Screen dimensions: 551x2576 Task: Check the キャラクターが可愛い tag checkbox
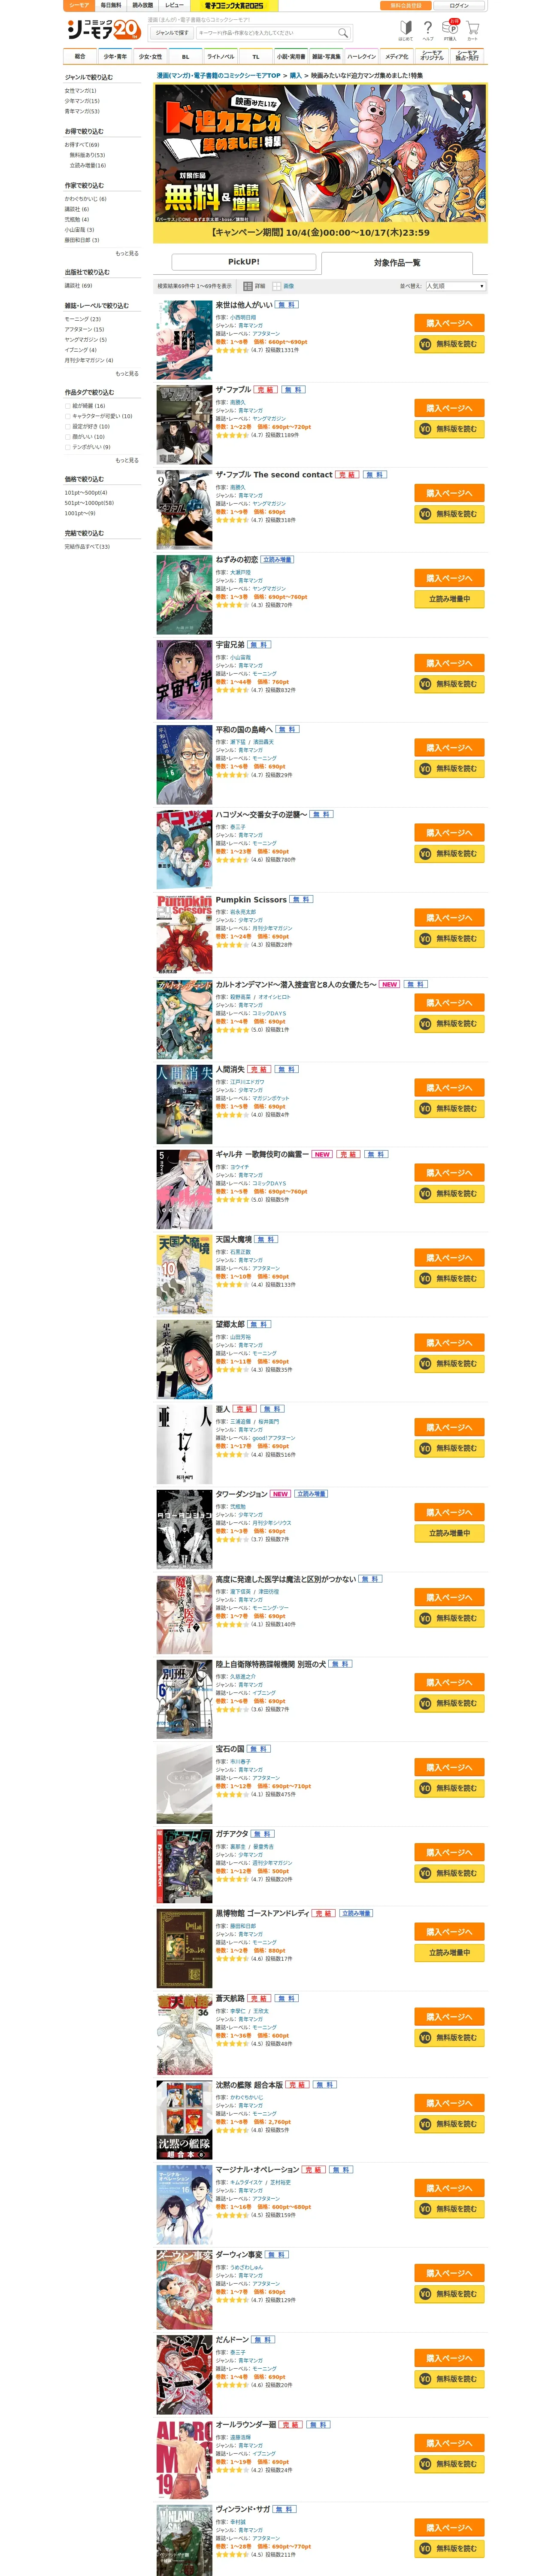click(68, 416)
